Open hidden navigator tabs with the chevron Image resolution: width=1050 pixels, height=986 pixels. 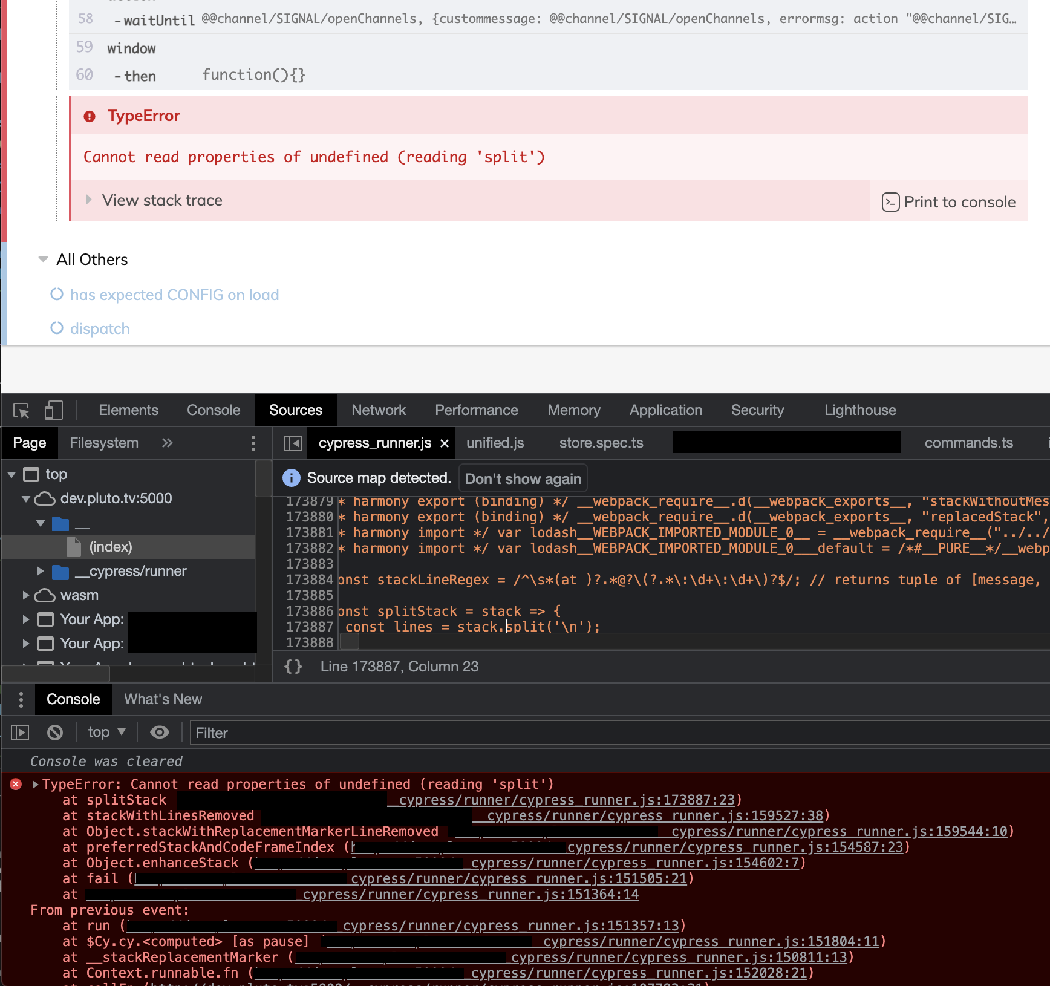coord(167,443)
